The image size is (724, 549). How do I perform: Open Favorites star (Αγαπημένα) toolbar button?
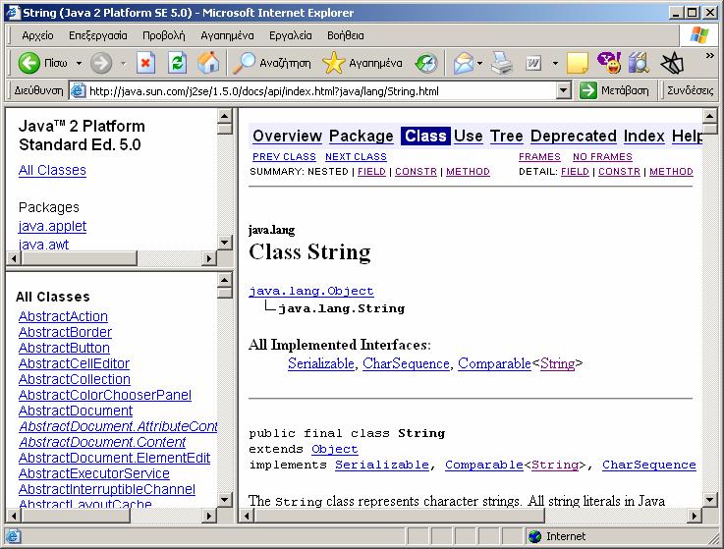coord(362,63)
